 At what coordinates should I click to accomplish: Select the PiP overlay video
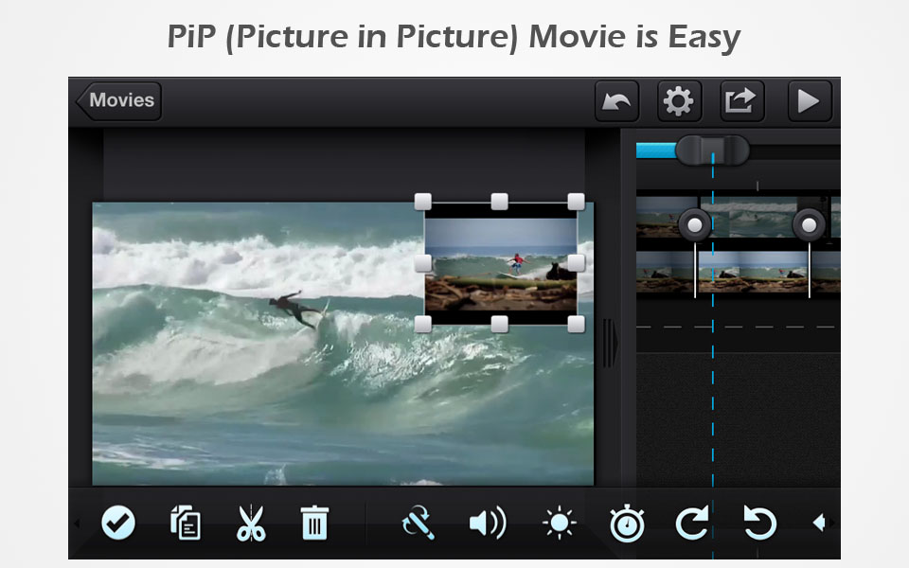click(501, 264)
